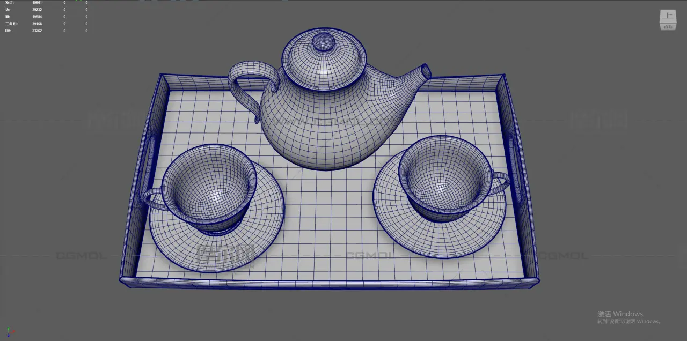This screenshot has width=687, height=341.
Task: Click the 三角形 triangle count label
Action: pyautogui.click(x=11, y=24)
